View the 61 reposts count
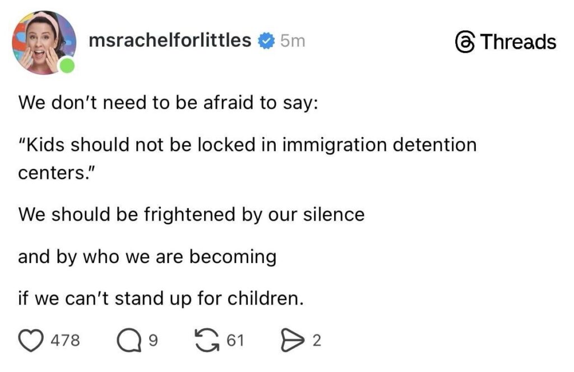This screenshot has height=372, width=574. pyautogui.click(x=236, y=339)
